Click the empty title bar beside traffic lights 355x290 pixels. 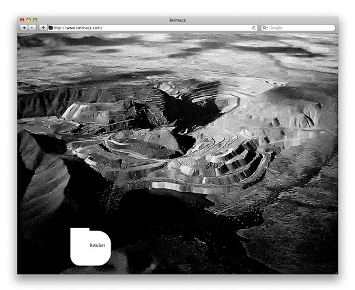[102, 20]
